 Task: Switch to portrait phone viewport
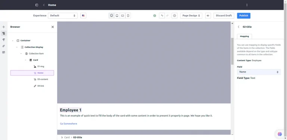click(x=128, y=16)
